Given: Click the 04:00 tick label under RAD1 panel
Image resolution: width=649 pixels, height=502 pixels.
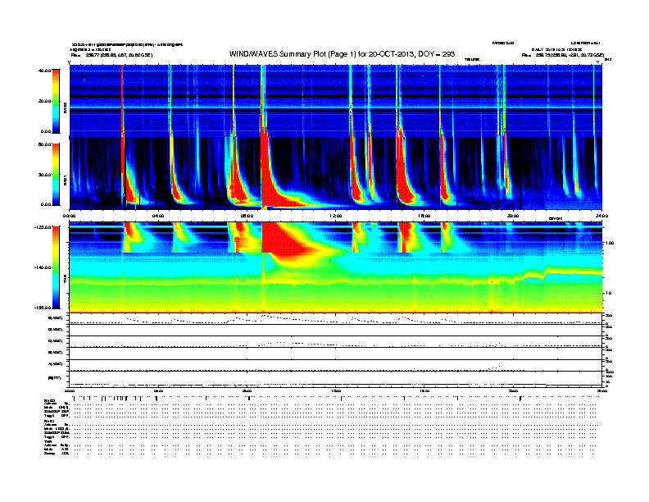Looking at the screenshot, I should pyautogui.click(x=158, y=216).
